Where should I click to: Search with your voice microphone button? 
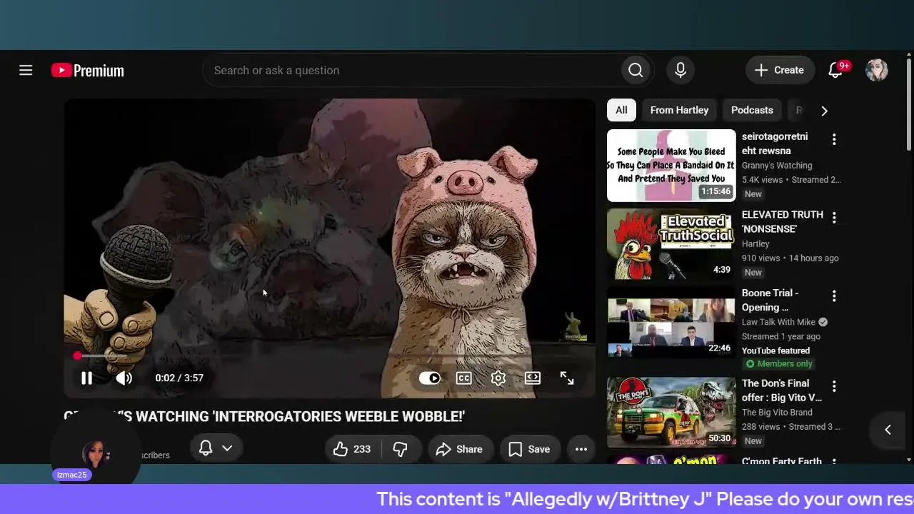click(681, 70)
